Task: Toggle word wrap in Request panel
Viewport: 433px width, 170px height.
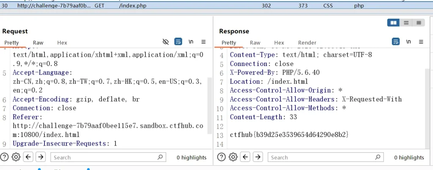Action: tap(178, 42)
